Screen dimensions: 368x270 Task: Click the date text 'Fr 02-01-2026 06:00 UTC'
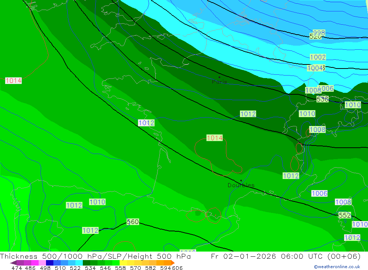(267, 256)
